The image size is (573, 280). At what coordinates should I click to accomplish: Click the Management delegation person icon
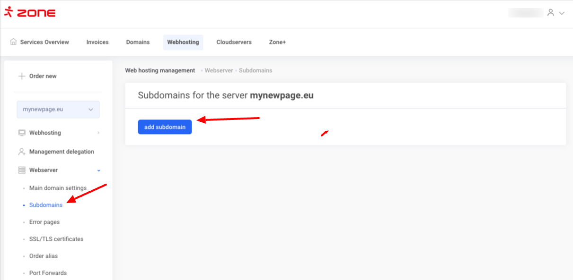pyautogui.click(x=22, y=152)
